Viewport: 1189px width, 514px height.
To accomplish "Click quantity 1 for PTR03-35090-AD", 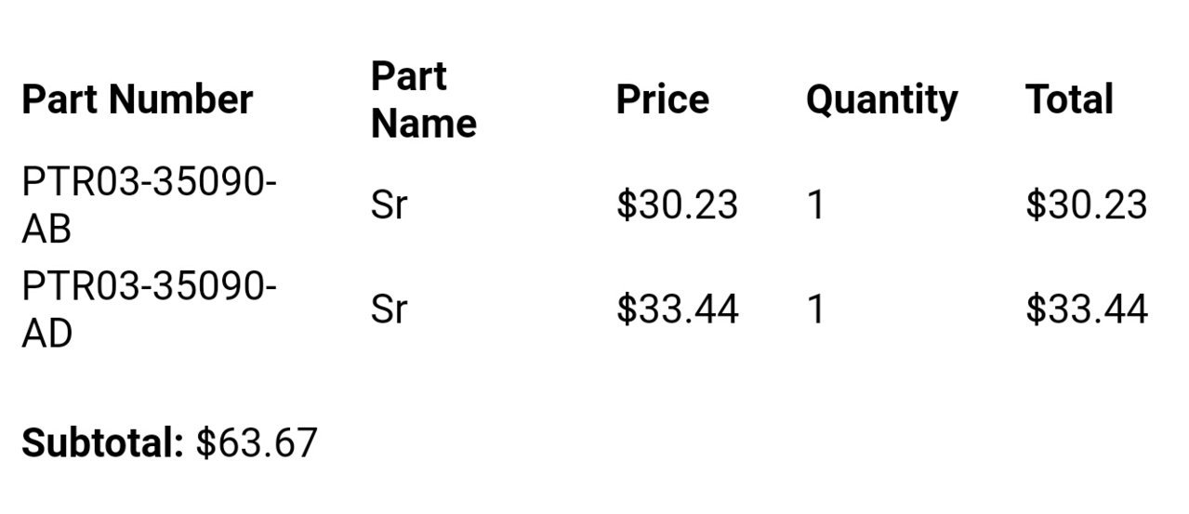I will pos(815,309).
